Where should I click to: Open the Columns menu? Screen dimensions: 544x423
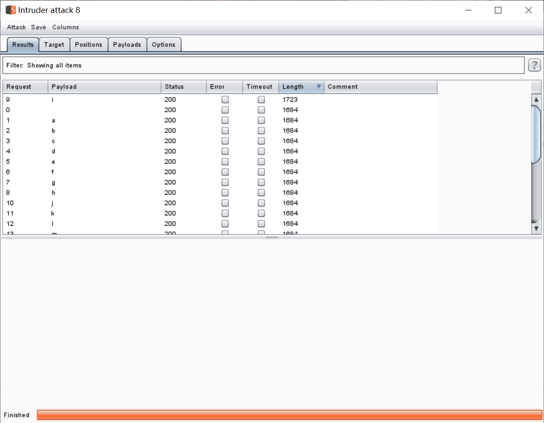pyautogui.click(x=66, y=27)
